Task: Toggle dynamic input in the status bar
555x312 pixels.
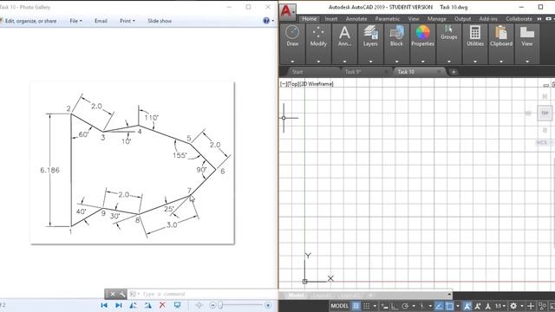Action: tap(385, 306)
